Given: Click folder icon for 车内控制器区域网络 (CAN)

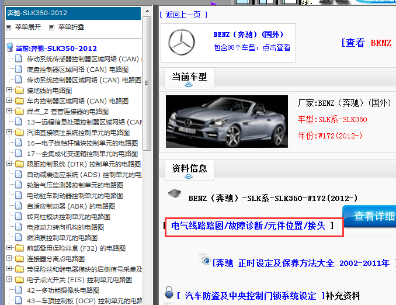Looking at the screenshot, I should pyautogui.click(x=19, y=101).
